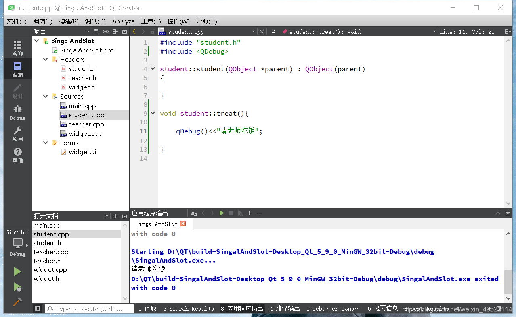The height and width of the screenshot is (317, 516).
Task: Open teacher.cpp in Sources tree
Action: coord(86,124)
